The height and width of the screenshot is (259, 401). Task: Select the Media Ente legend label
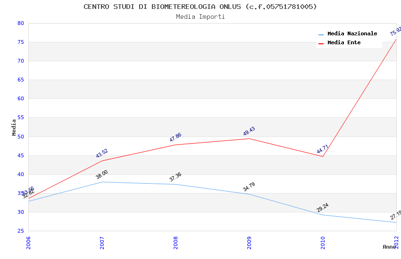344,43
